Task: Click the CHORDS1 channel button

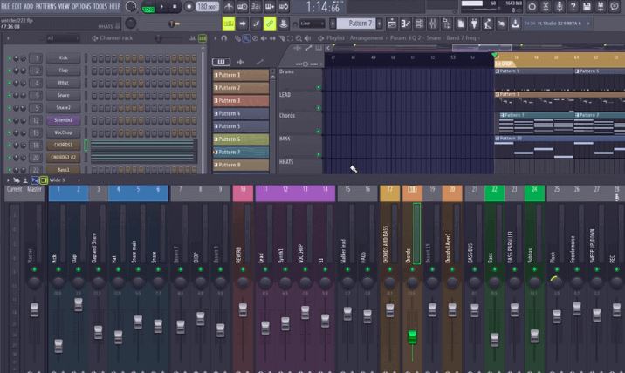Action: (x=64, y=145)
